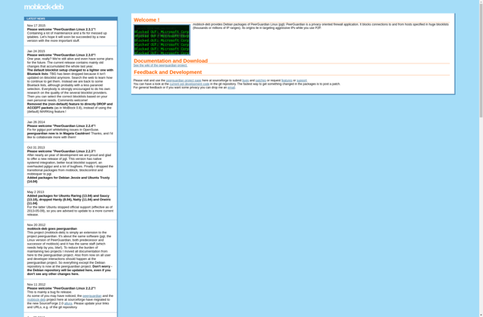Click the 'Oct 31 2013' news date

(x=35, y=147)
